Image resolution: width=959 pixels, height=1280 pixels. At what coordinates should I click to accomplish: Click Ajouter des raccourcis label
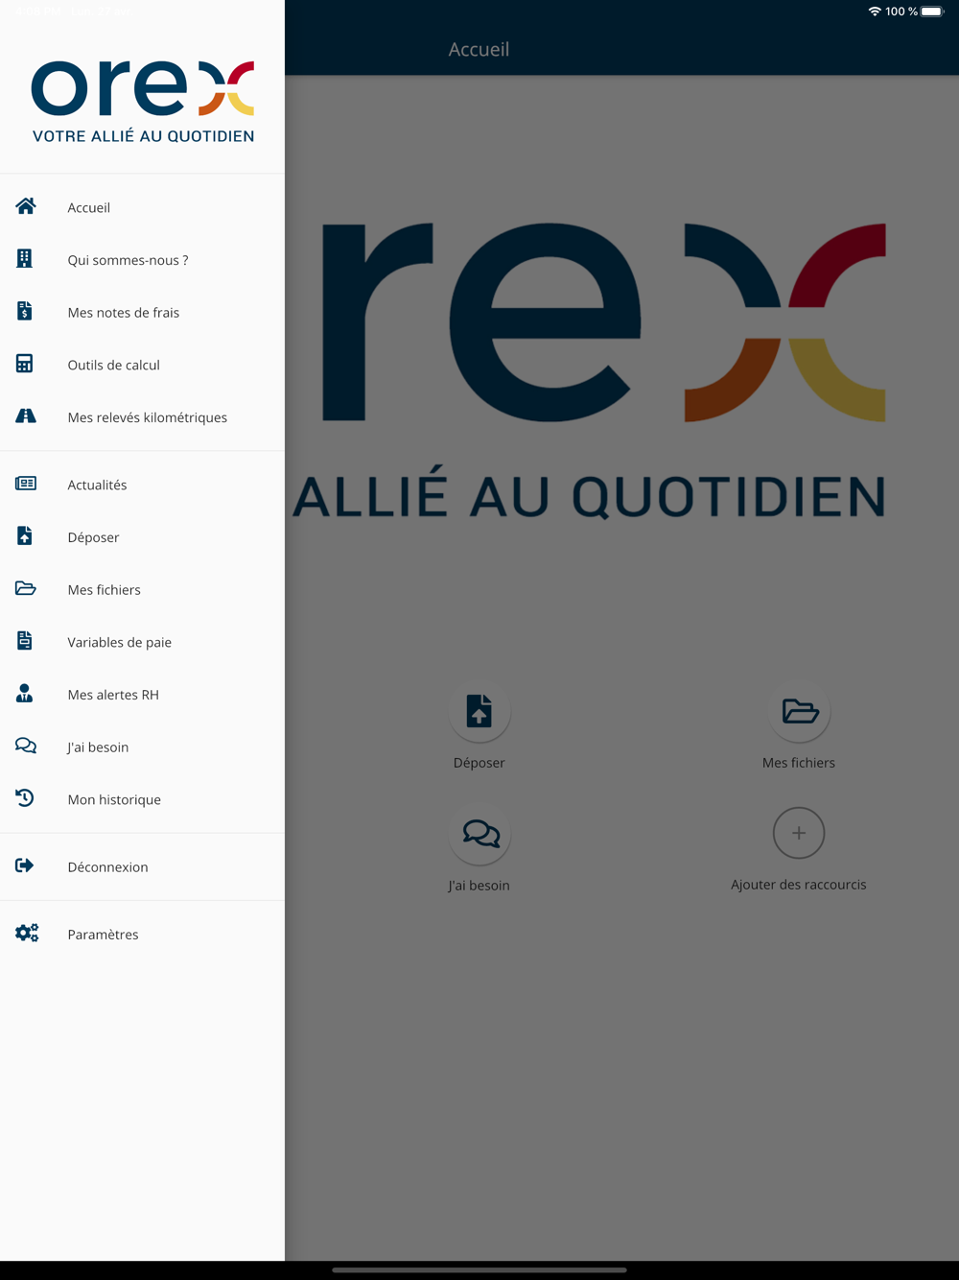tap(799, 885)
